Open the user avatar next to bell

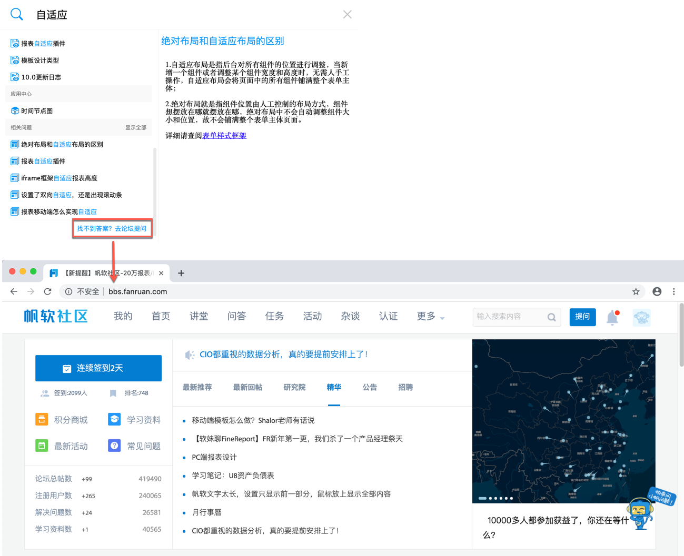pos(641,317)
